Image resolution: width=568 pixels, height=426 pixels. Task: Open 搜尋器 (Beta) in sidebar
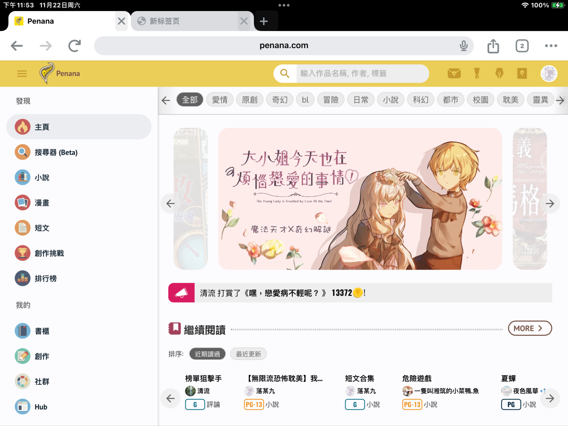click(x=79, y=152)
